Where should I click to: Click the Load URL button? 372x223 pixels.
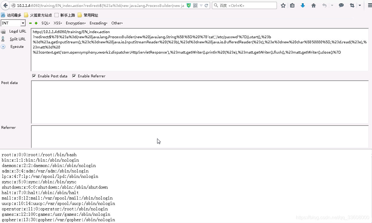click(18, 31)
